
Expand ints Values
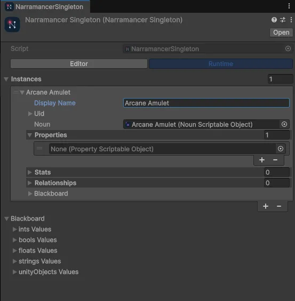click(x=14, y=229)
